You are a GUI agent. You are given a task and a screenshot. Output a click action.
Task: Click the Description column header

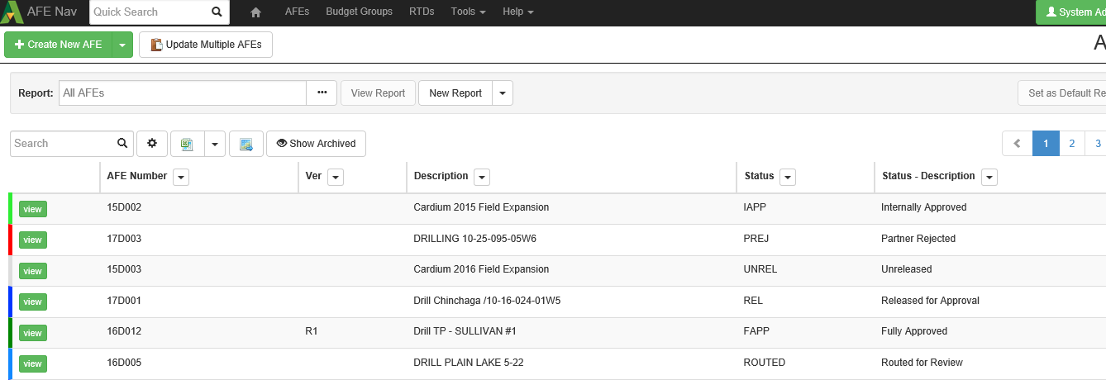(x=441, y=176)
